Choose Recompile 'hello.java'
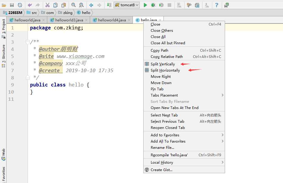 pos(184,155)
